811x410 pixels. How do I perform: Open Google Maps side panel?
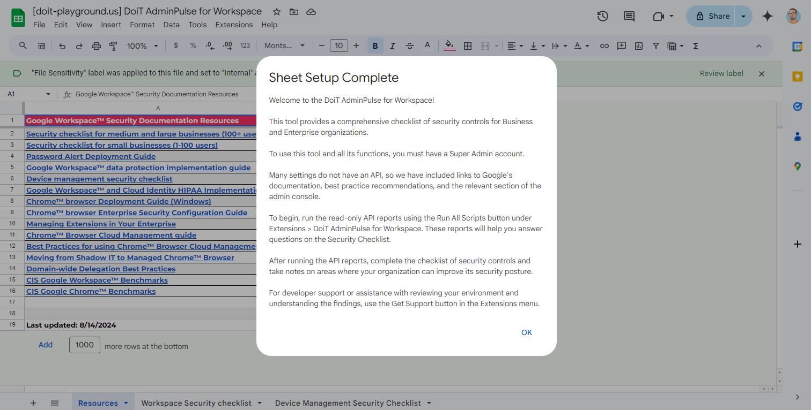[797, 166]
